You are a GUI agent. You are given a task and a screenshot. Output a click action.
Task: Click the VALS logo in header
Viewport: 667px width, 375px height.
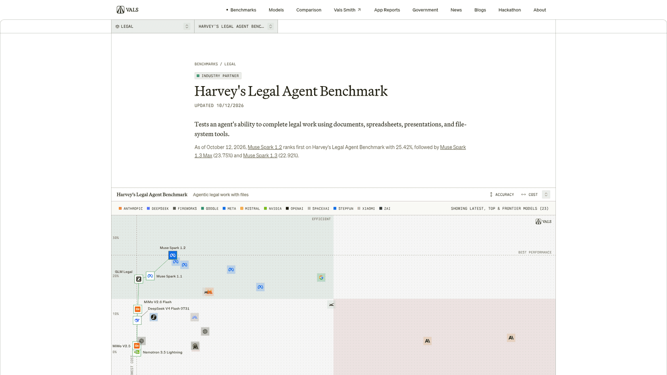pyautogui.click(x=127, y=10)
